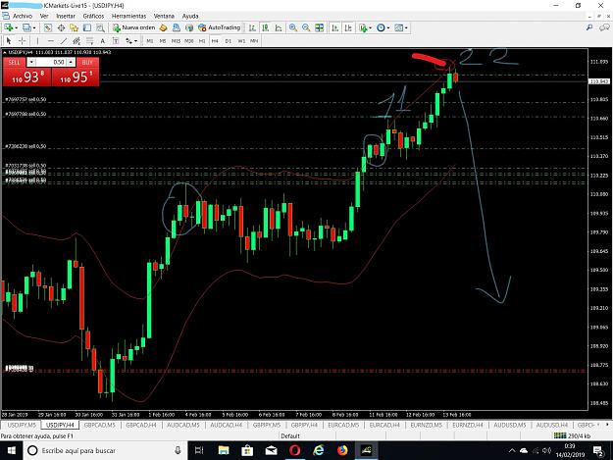Open the Herramientas menu
Screen dimensions: 613x460
click(x=128, y=16)
